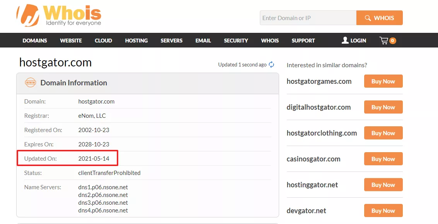
Task: Click the hostgatorgames.com domain text
Action: [x=319, y=81]
